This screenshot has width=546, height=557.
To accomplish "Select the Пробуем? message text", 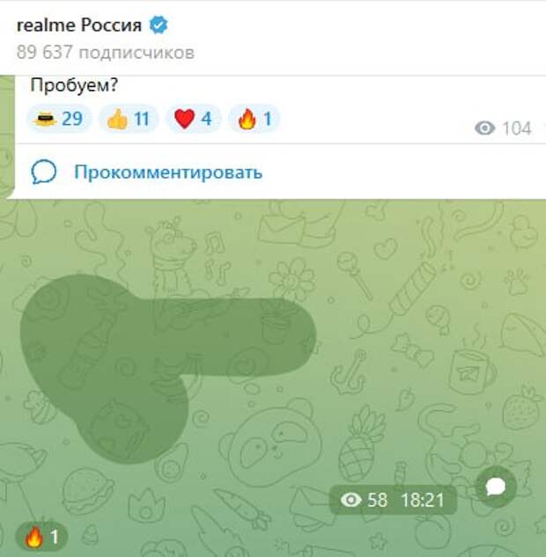I will 74,85.
